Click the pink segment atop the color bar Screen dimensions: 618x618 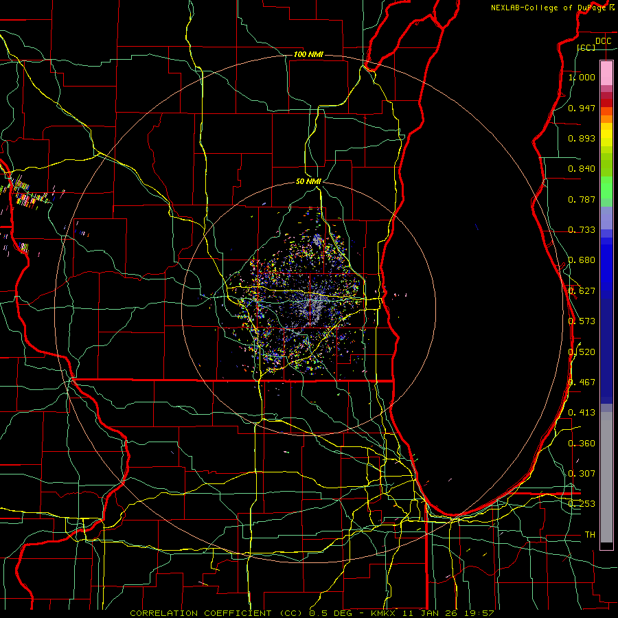[x=606, y=73]
